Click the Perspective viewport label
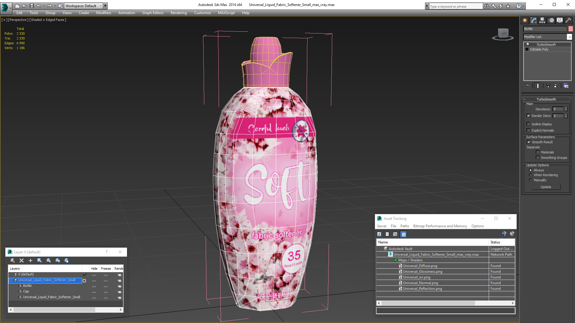The width and height of the screenshot is (575, 323). point(18,20)
